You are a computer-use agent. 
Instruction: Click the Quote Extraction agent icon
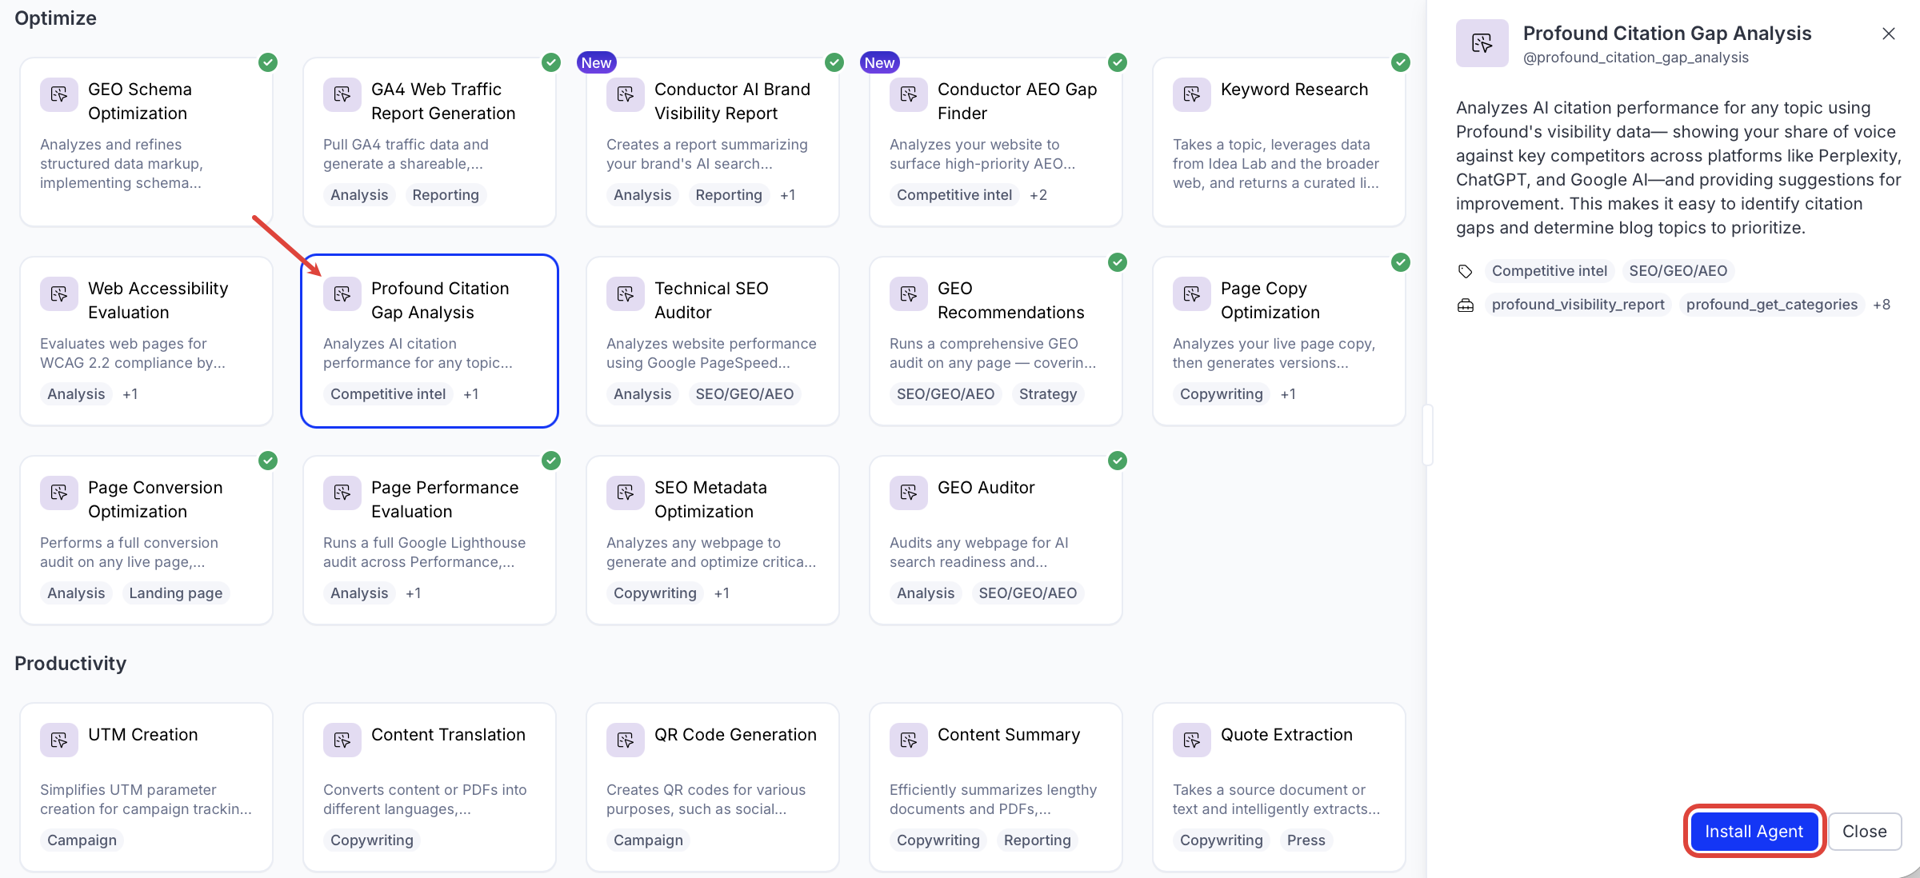(1192, 740)
